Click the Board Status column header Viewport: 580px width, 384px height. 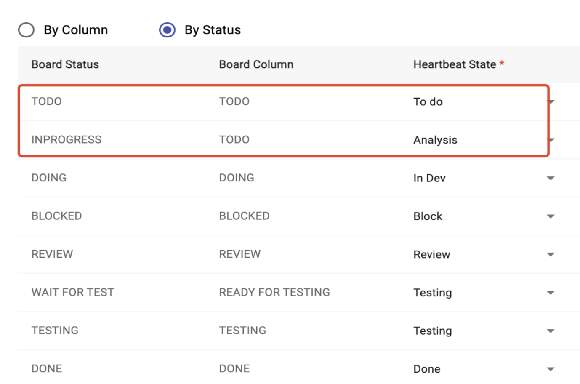tap(65, 64)
